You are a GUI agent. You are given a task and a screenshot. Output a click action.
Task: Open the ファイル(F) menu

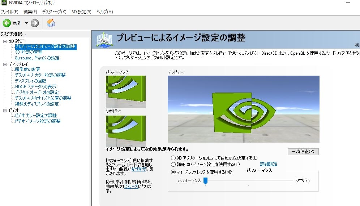click(x=10, y=12)
